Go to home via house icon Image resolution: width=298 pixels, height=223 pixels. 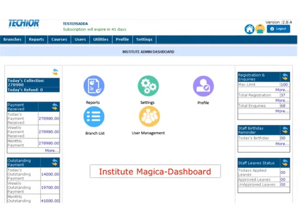249,29
